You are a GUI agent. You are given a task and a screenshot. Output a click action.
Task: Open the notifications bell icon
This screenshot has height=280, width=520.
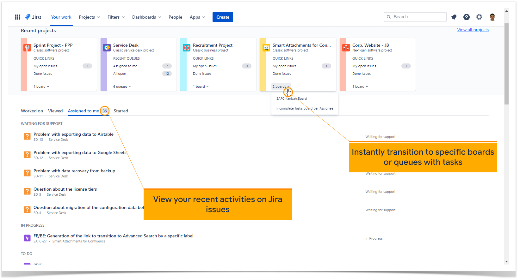click(x=454, y=17)
